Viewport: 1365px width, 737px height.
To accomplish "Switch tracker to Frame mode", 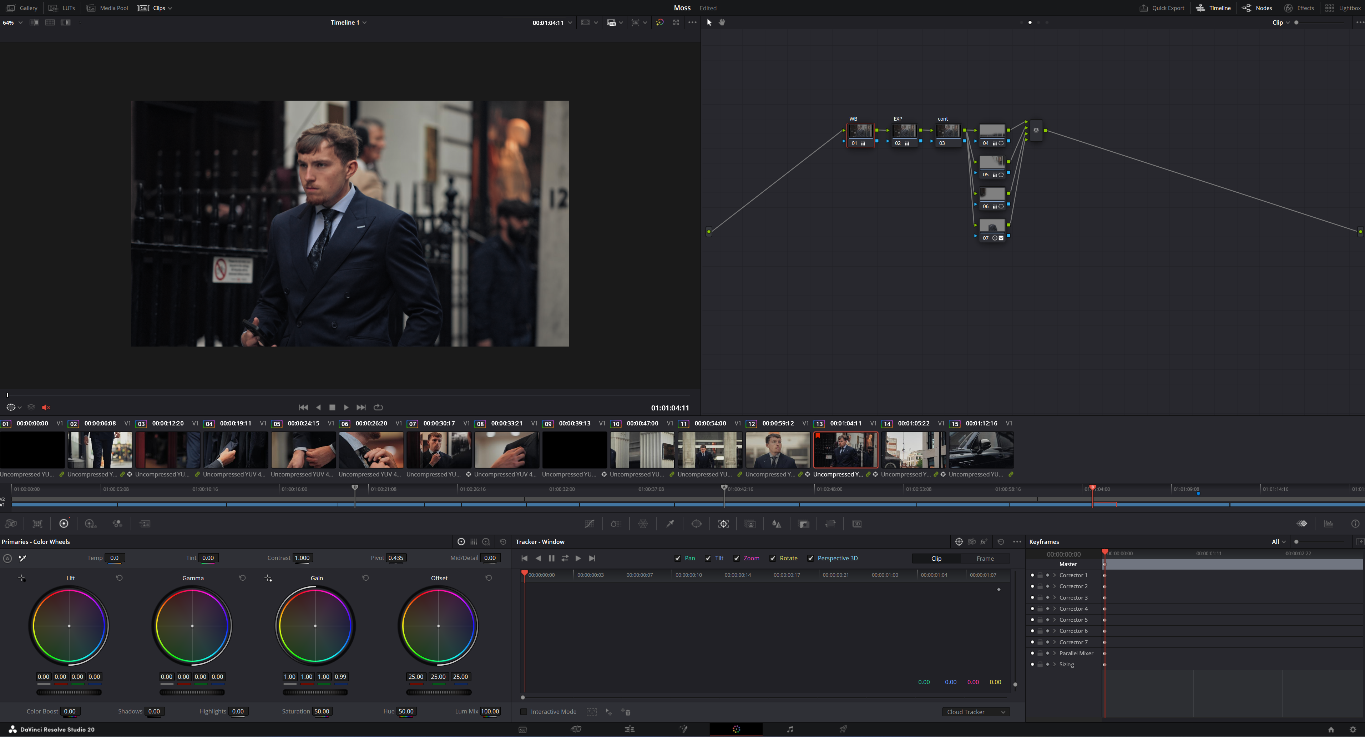I will 986,559.
